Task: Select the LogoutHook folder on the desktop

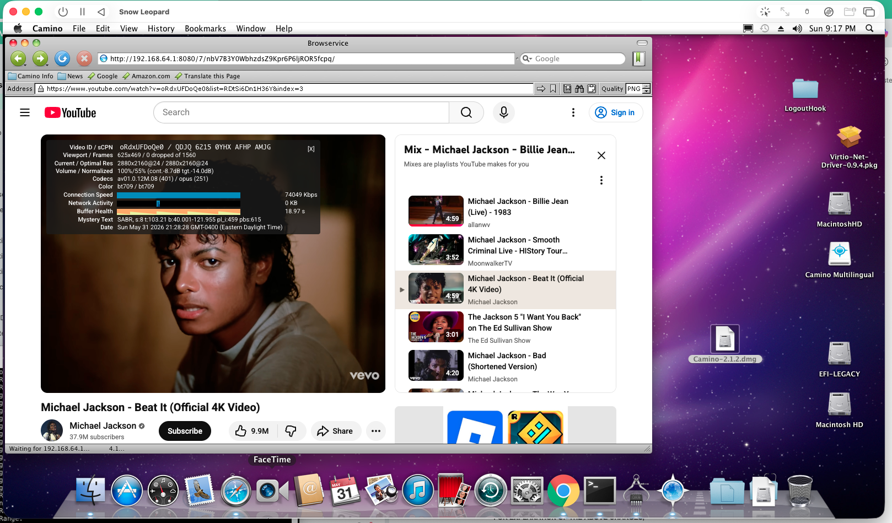Action: [805, 94]
